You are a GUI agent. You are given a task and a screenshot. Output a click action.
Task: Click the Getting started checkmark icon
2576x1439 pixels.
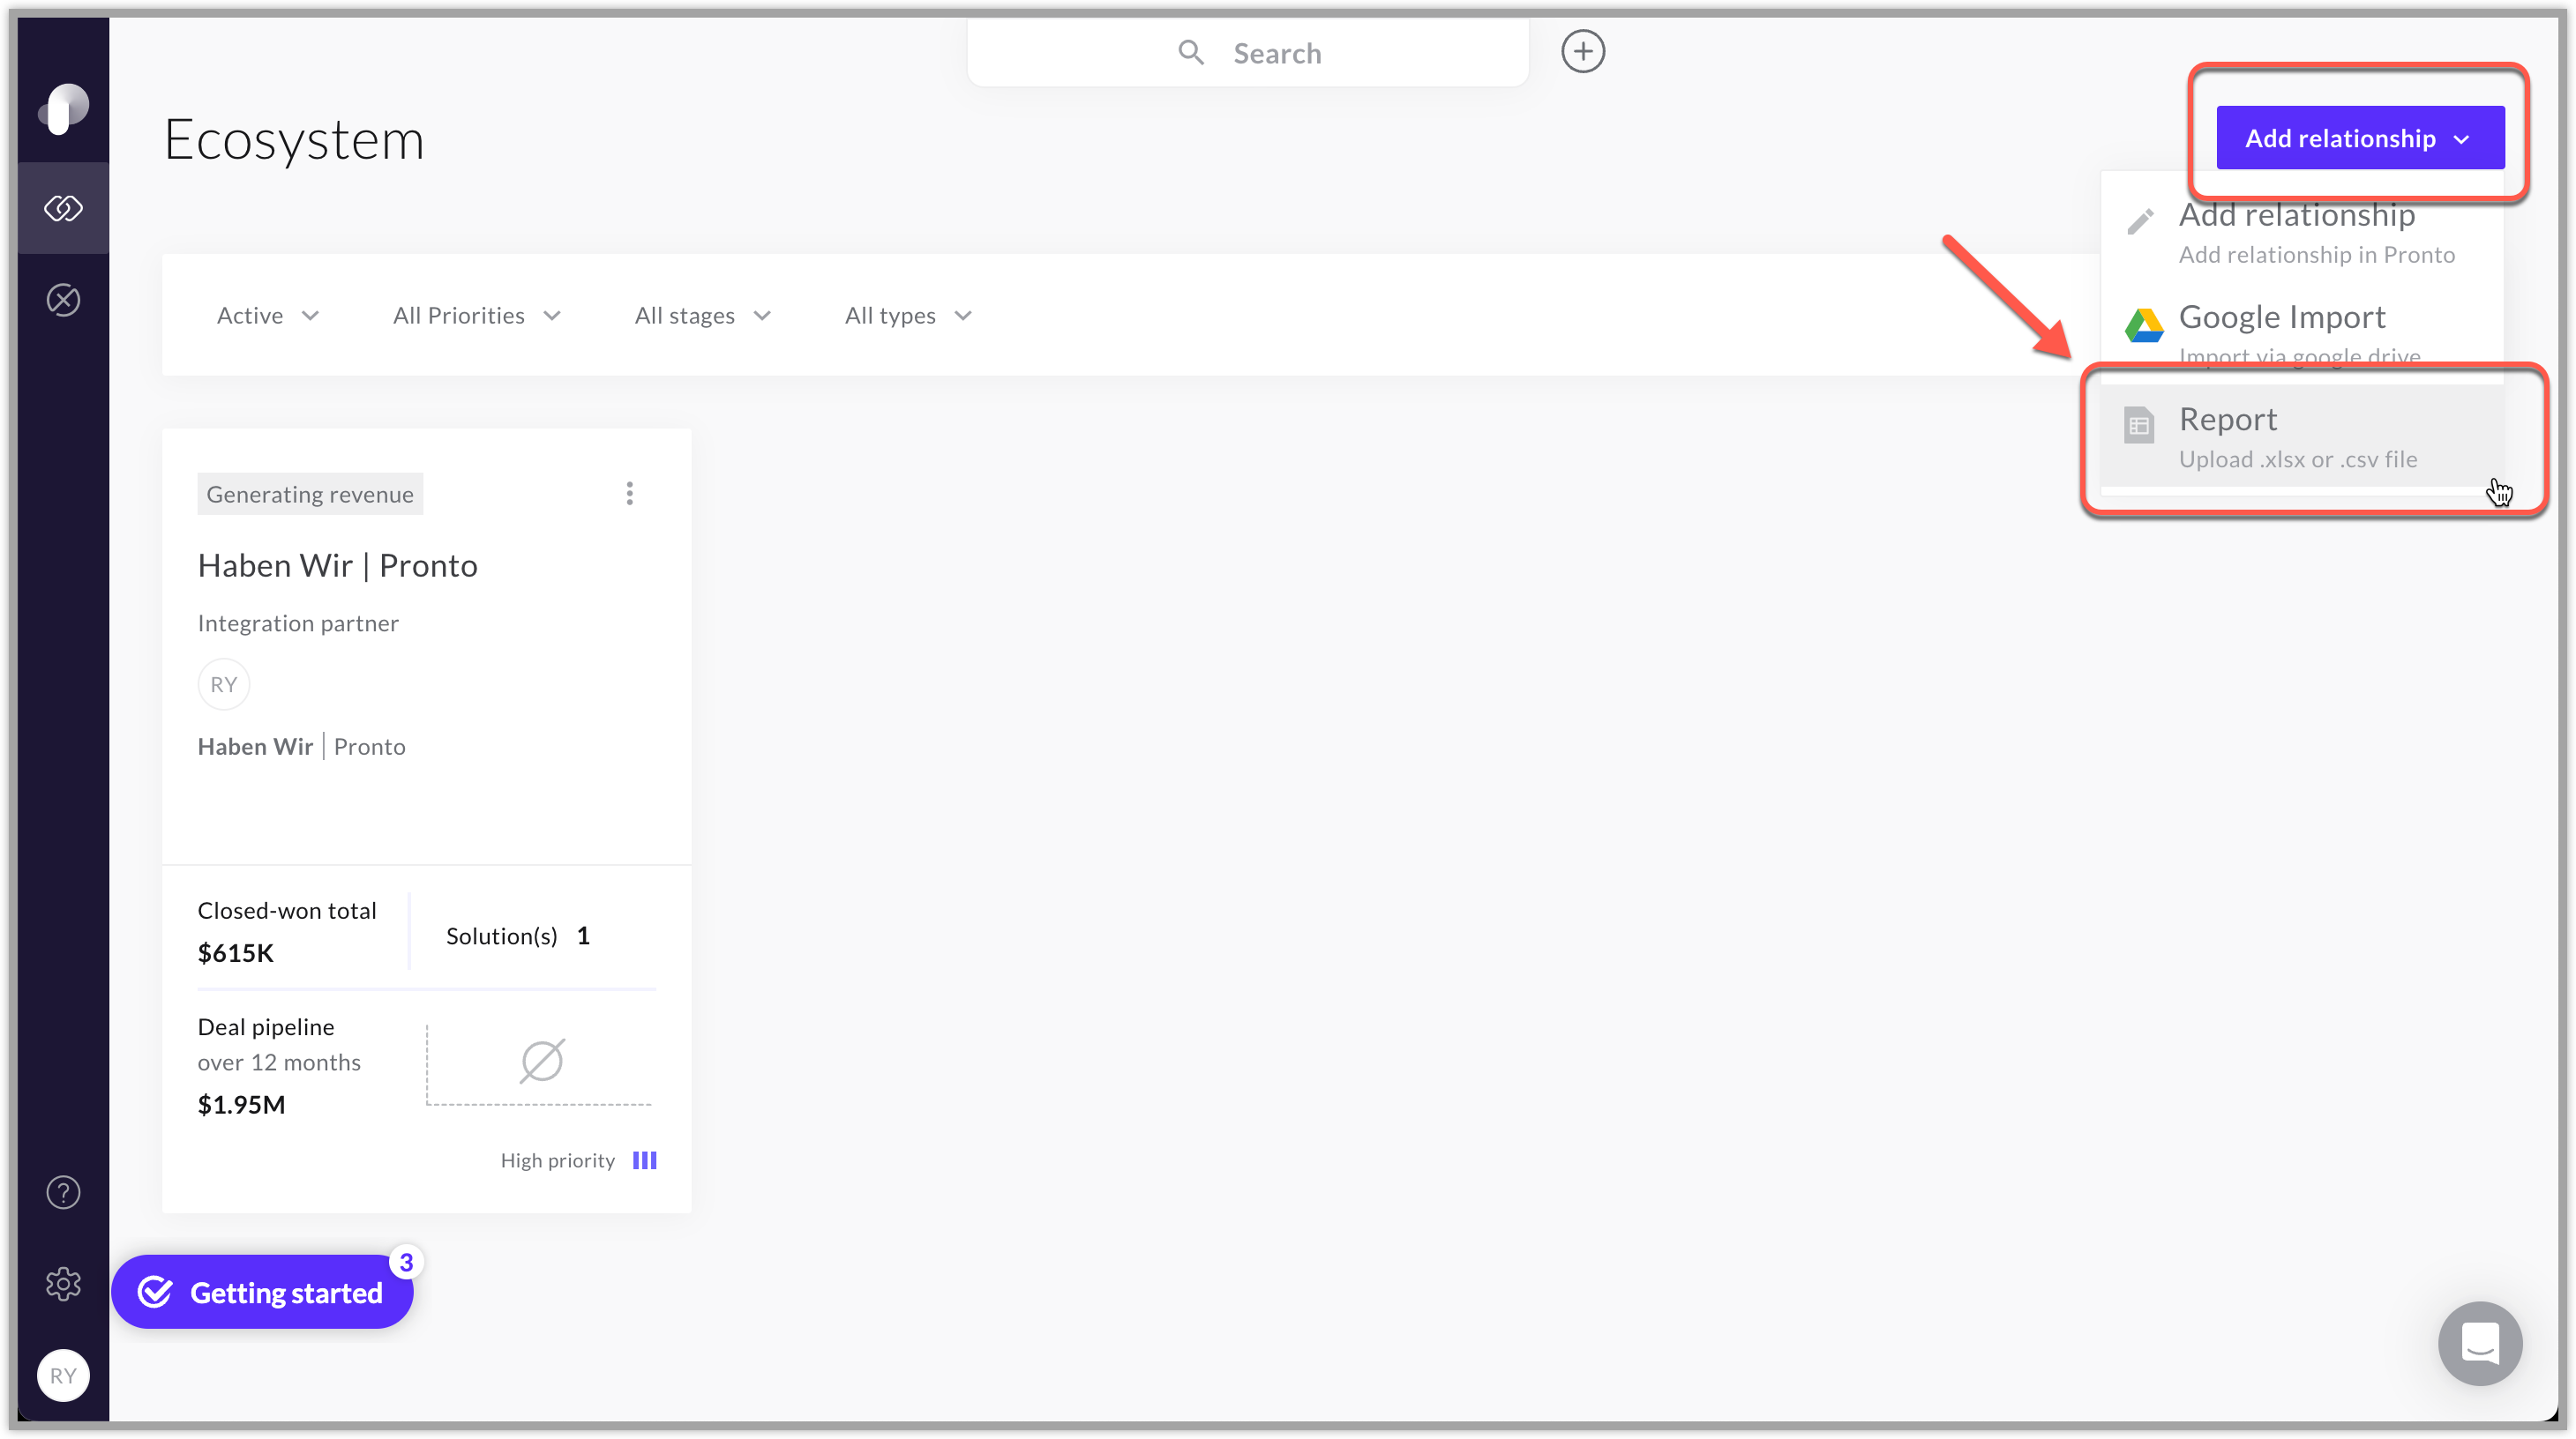tap(155, 1292)
